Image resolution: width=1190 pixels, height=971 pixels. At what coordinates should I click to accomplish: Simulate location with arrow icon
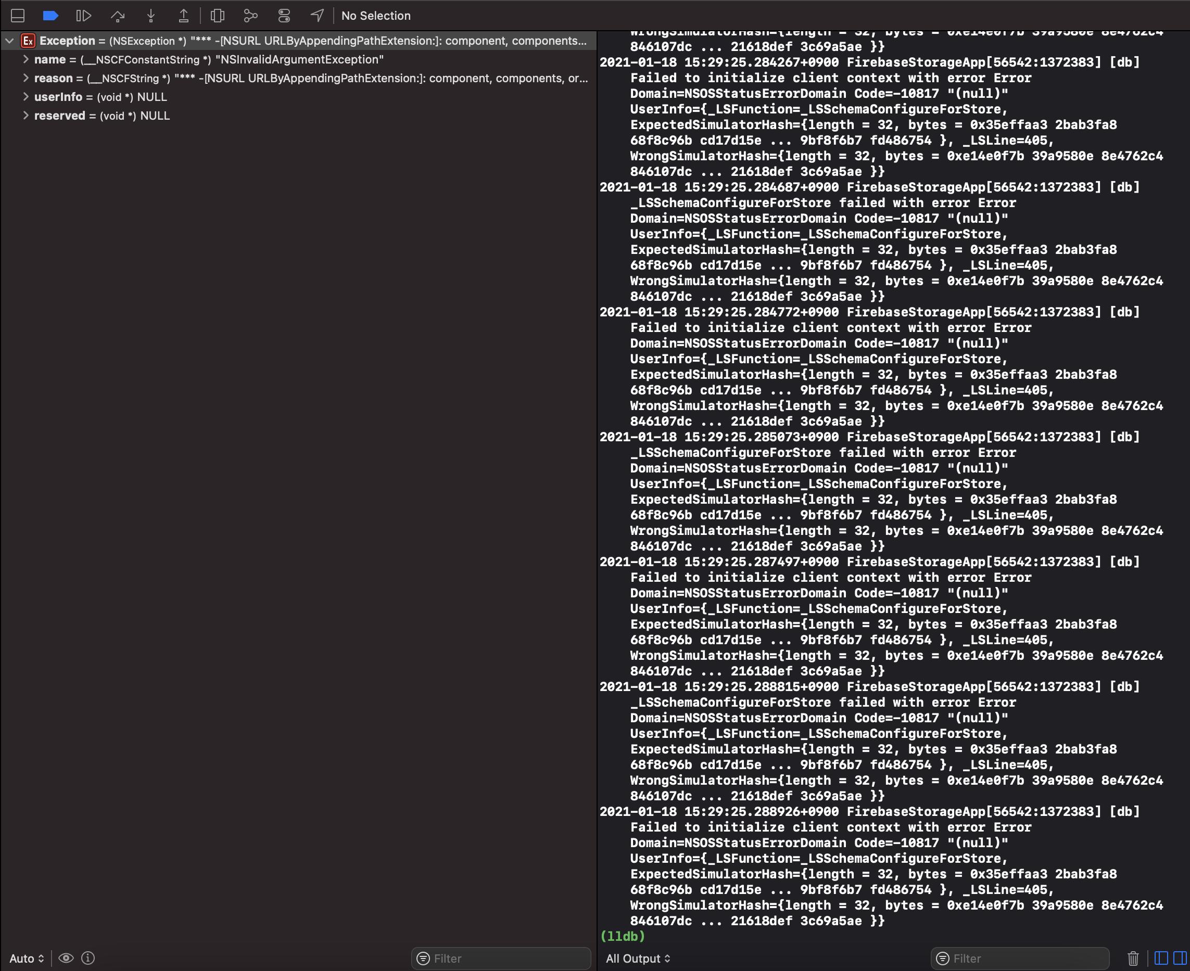[x=317, y=16]
